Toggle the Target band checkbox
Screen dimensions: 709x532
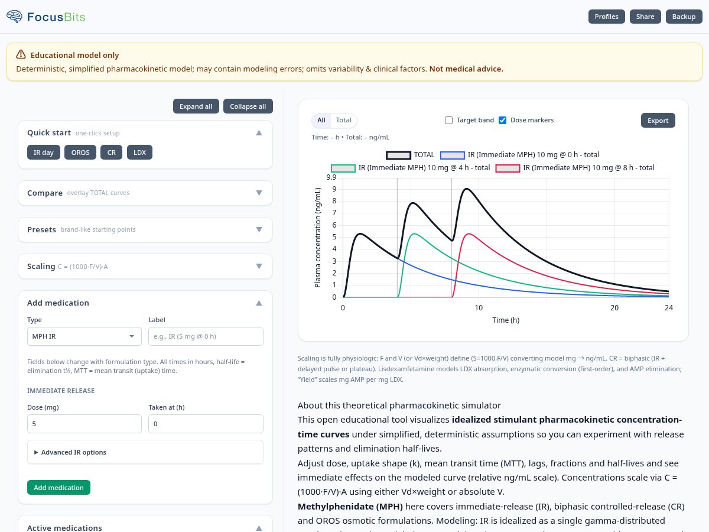point(448,120)
